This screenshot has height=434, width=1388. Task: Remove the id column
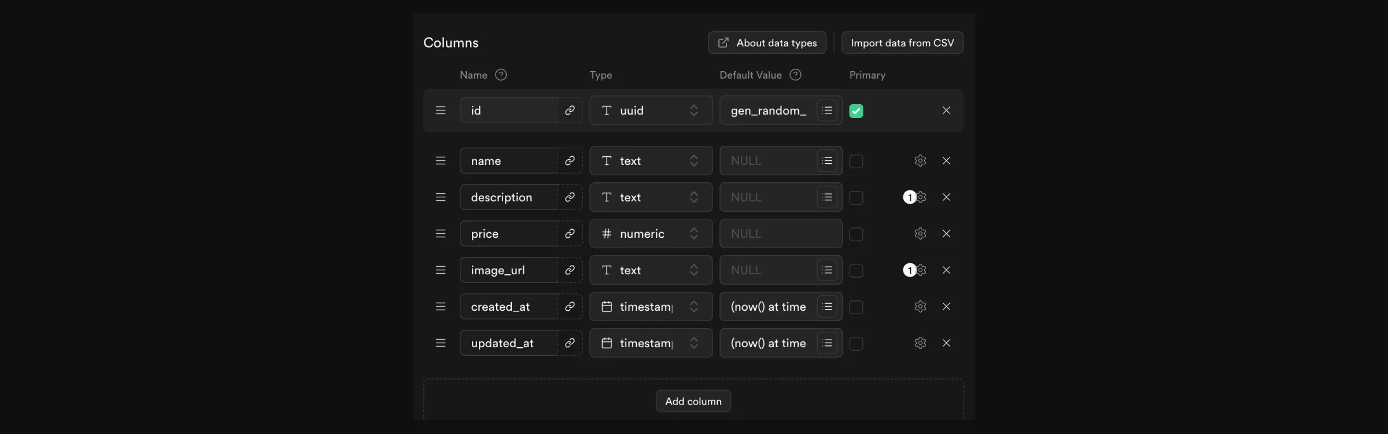point(946,111)
